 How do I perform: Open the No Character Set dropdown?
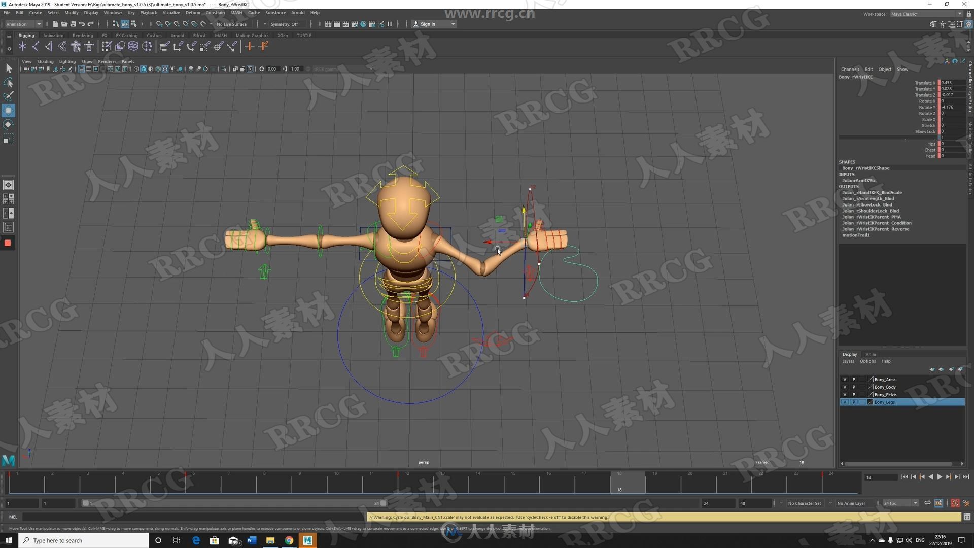[x=804, y=503]
